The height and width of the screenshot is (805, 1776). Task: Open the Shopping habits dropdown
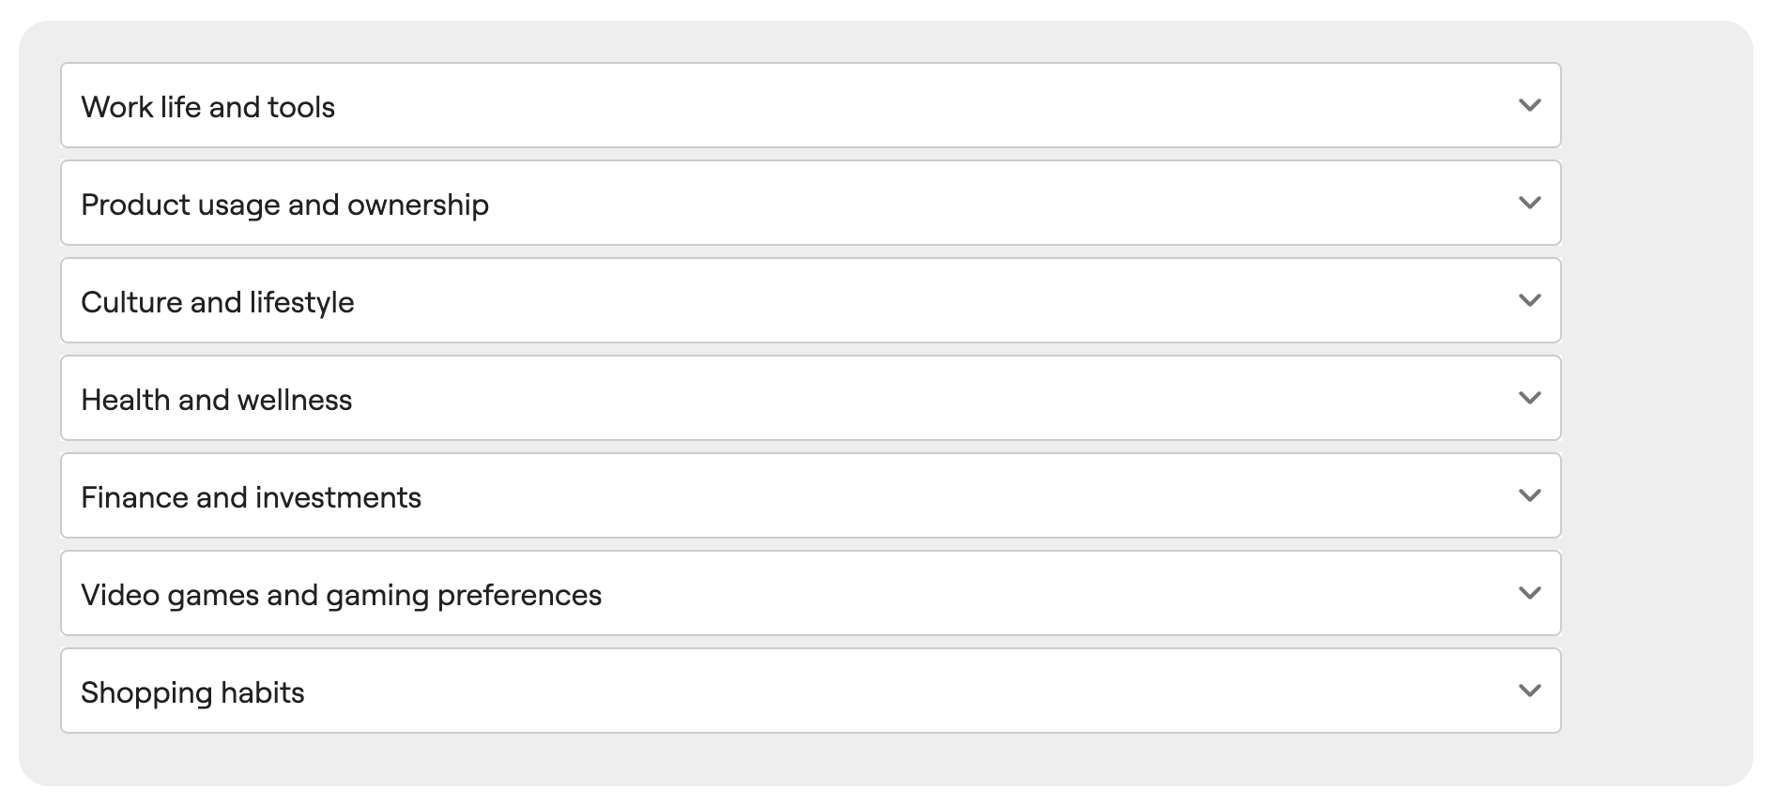(810, 691)
